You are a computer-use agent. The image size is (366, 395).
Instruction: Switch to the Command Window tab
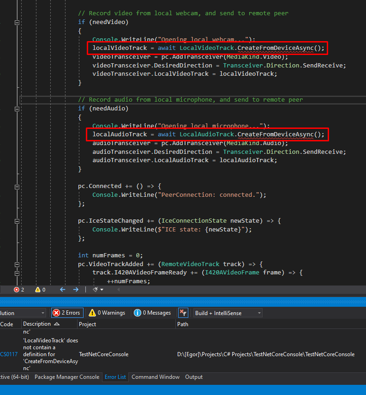point(156,377)
